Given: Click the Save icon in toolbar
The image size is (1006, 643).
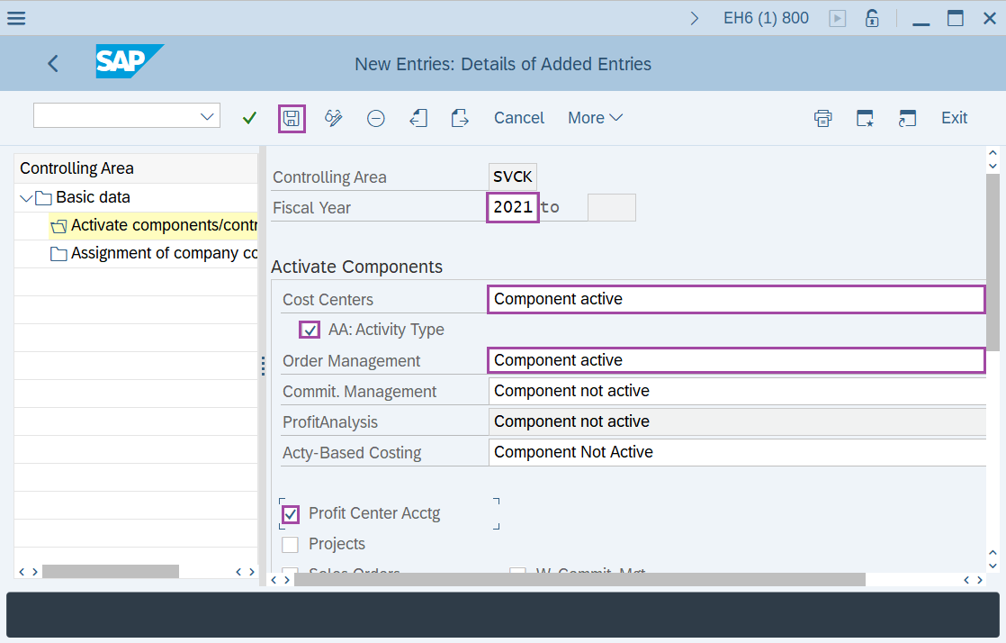Looking at the screenshot, I should [x=292, y=118].
